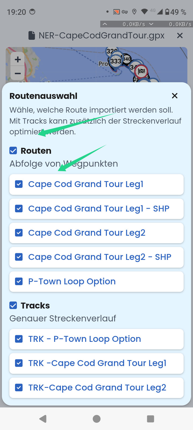Tap the GPX file document icon
The height and width of the screenshot is (430, 193).
click(32, 35)
